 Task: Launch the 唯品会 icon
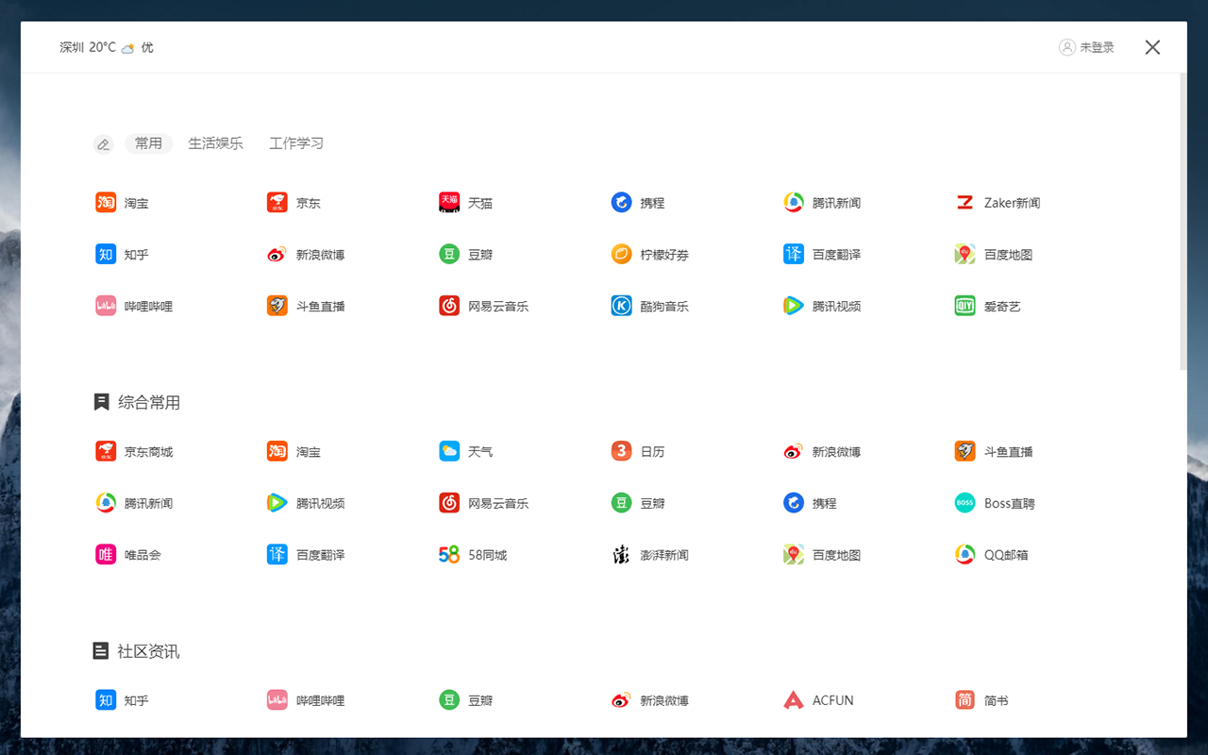[106, 555]
